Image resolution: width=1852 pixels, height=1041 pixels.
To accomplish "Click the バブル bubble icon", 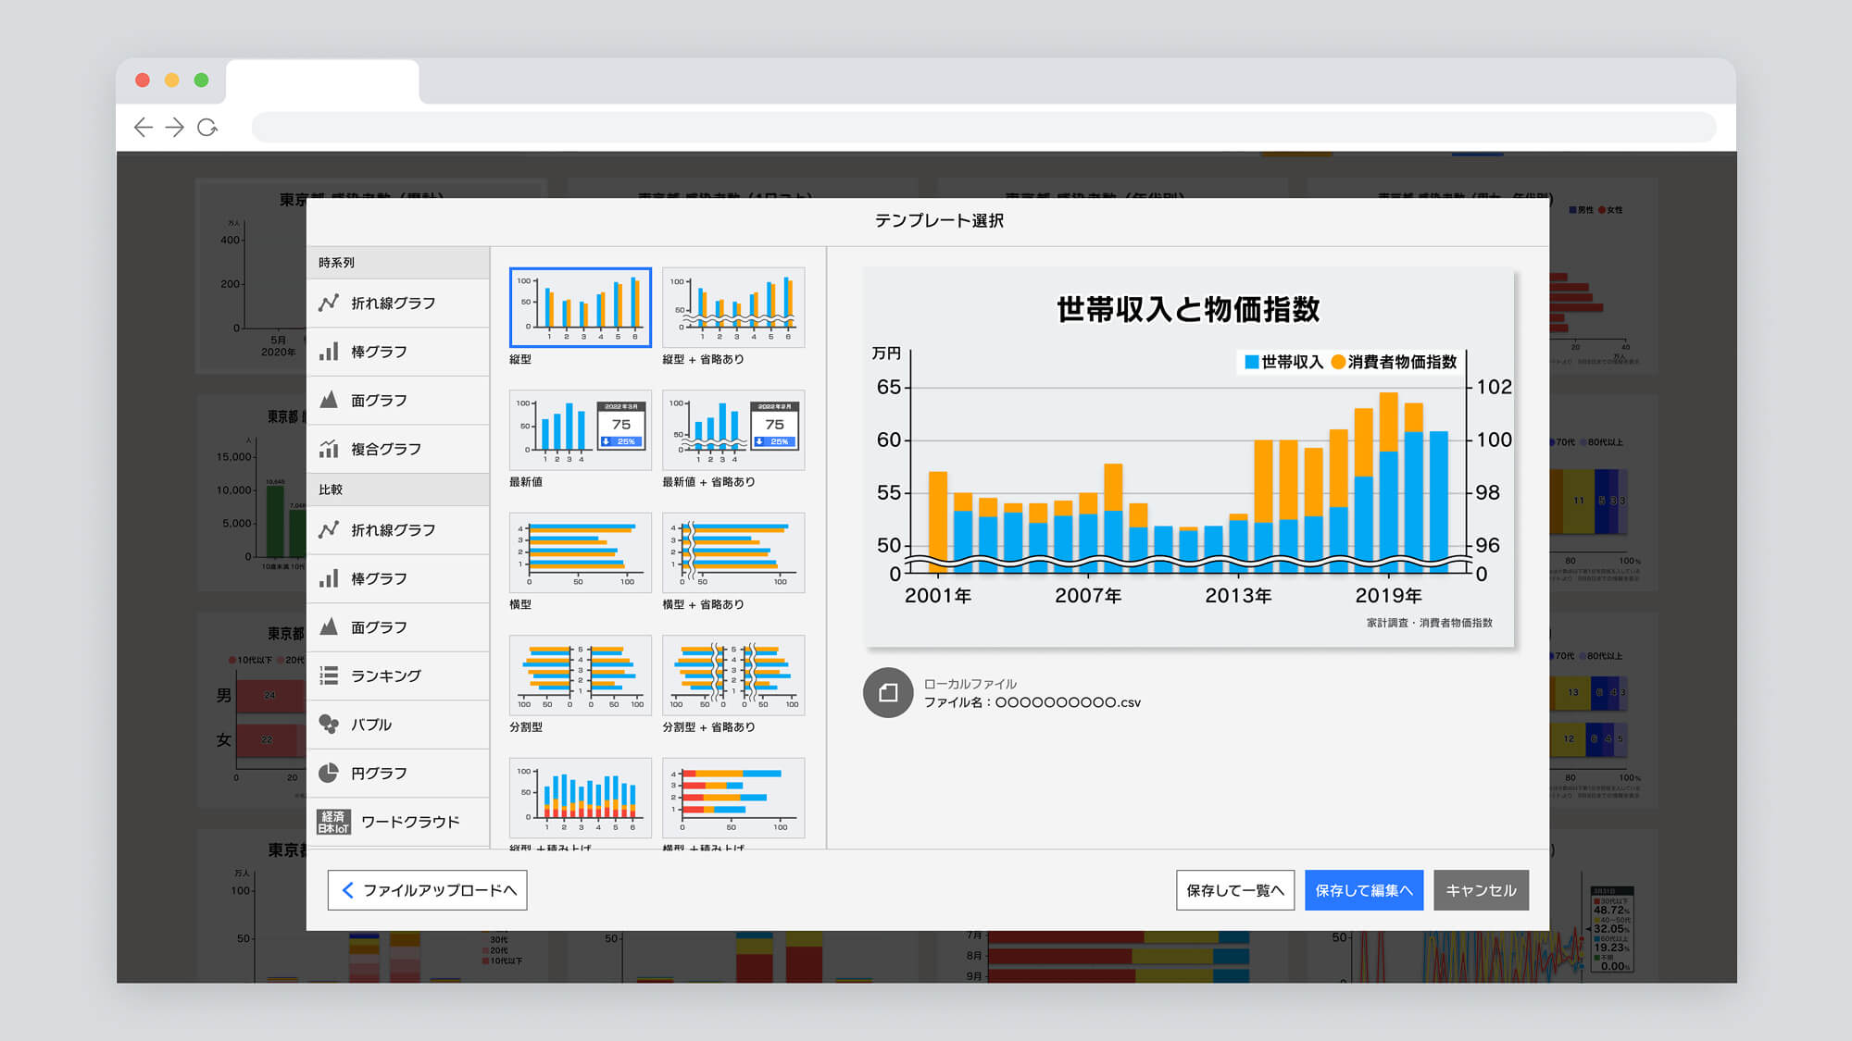I will click(x=329, y=725).
